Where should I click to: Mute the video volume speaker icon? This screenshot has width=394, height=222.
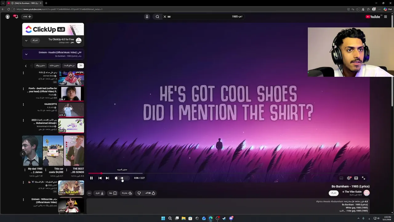point(116,178)
